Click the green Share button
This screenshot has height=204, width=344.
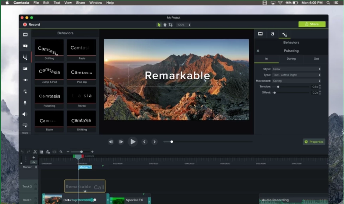312,24
